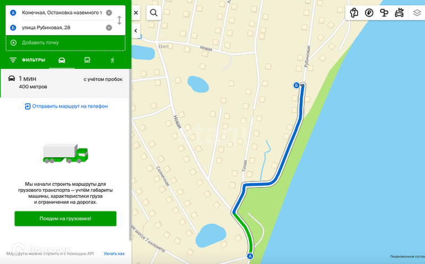This screenshot has height=264, width=425.
Task: Swap start and destination points
Action: (x=119, y=20)
